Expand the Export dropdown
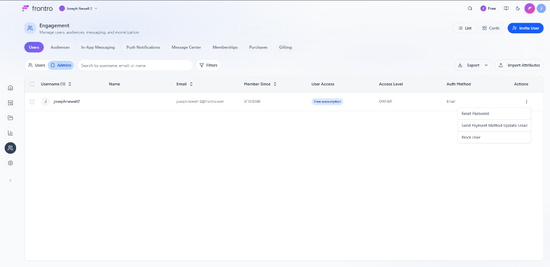Image resolution: width=550 pixels, height=267 pixels. (x=473, y=65)
